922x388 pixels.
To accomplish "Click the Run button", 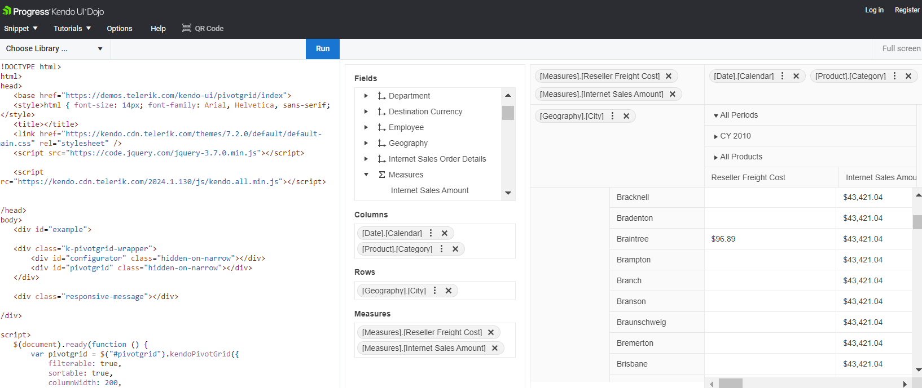I will coord(323,49).
